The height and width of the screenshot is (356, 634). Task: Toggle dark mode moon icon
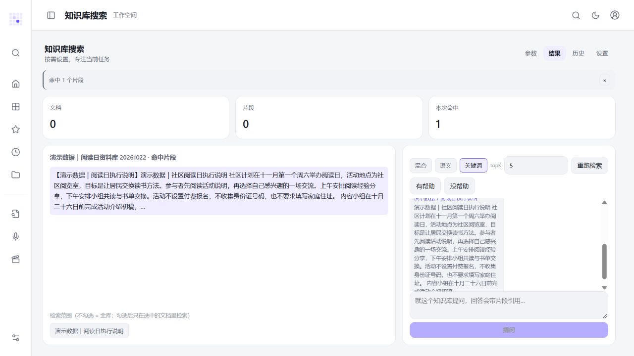(596, 15)
